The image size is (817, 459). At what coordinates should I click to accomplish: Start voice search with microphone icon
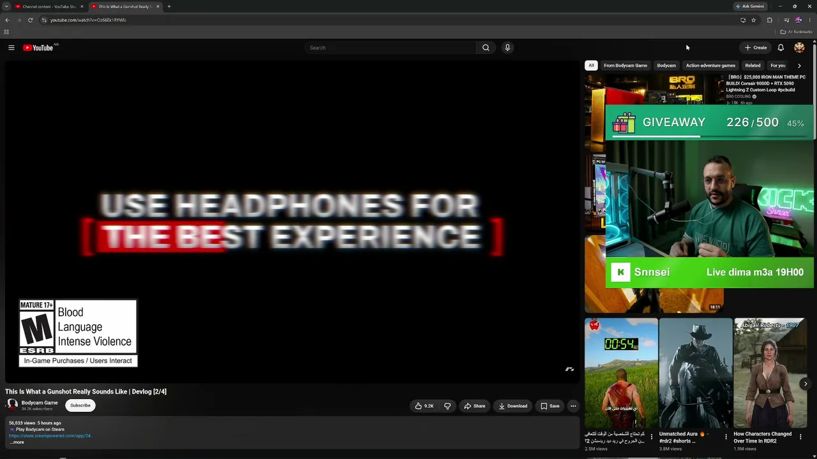click(x=507, y=48)
